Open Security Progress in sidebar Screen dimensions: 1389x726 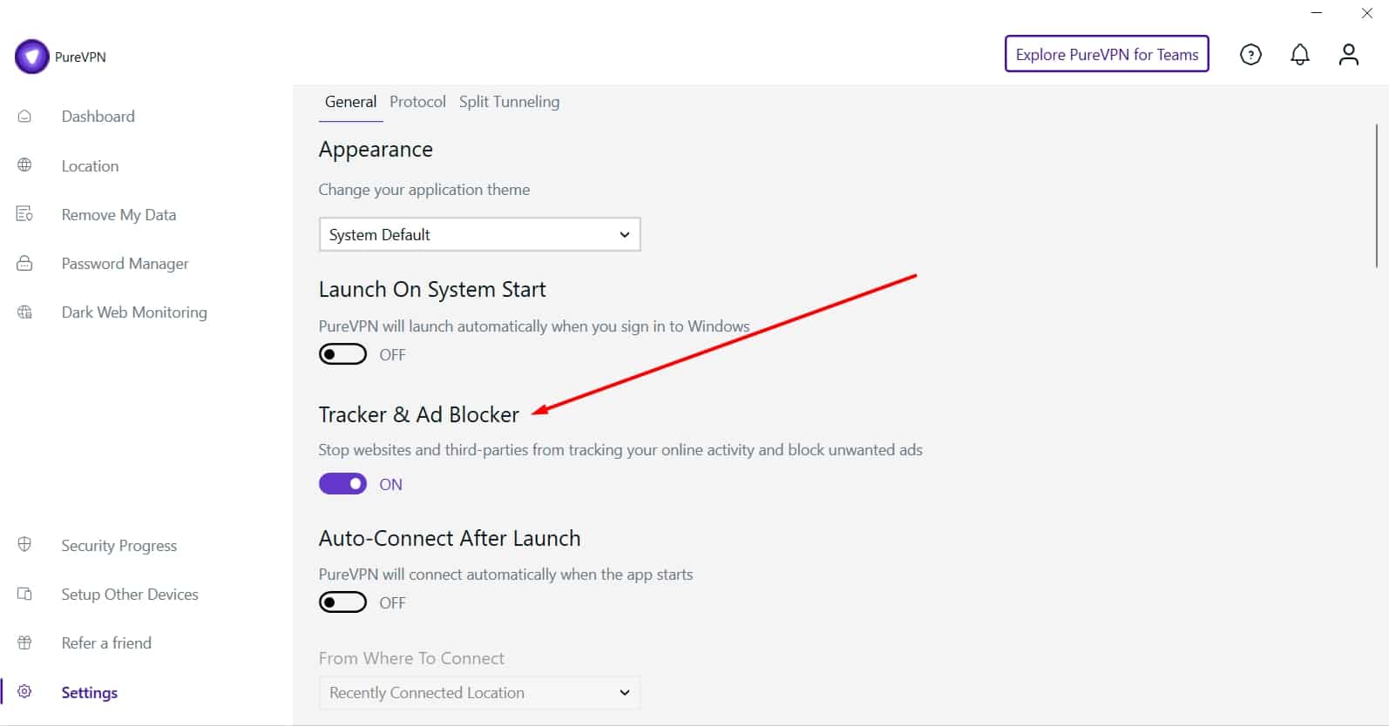point(119,545)
